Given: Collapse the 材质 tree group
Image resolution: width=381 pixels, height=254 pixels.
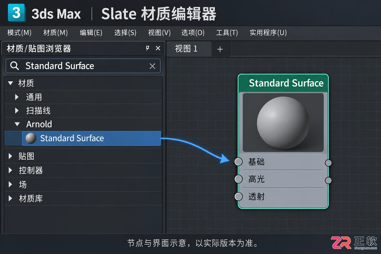Looking at the screenshot, I should pos(11,83).
